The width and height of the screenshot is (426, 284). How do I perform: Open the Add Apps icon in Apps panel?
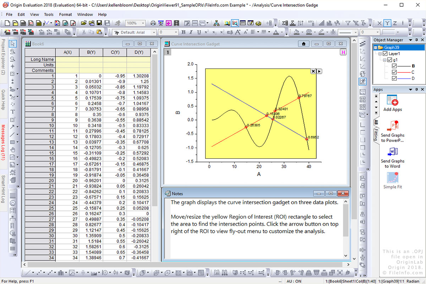[x=392, y=100]
